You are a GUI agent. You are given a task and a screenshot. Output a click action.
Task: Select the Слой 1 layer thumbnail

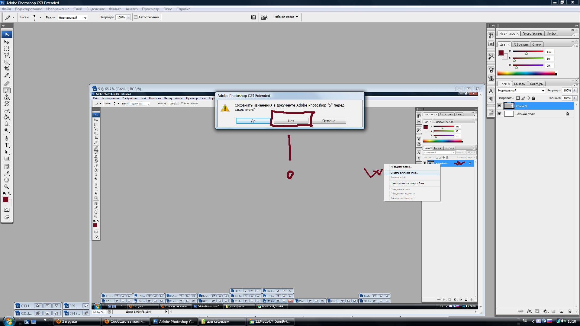[x=509, y=106]
